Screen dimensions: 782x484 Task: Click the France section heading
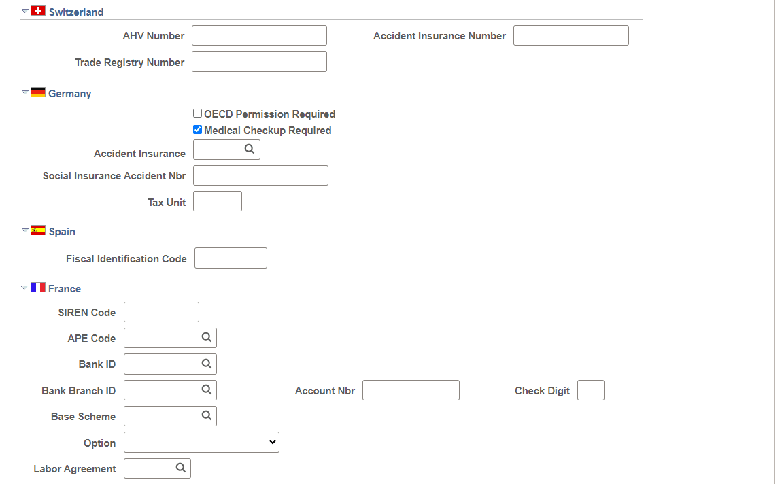click(66, 288)
